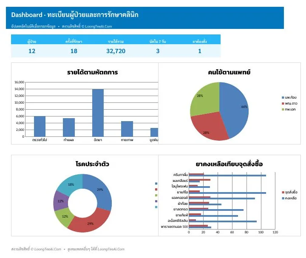Click the legend label 'พญ.ดาว'
This screenshot has width=306, height=258.
click(x=291, y=103)
